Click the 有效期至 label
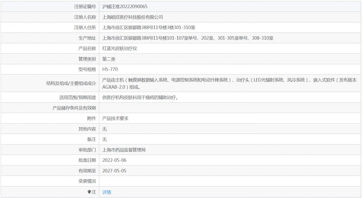Viewport: 363px width, 198px height. tap(87, 171)
